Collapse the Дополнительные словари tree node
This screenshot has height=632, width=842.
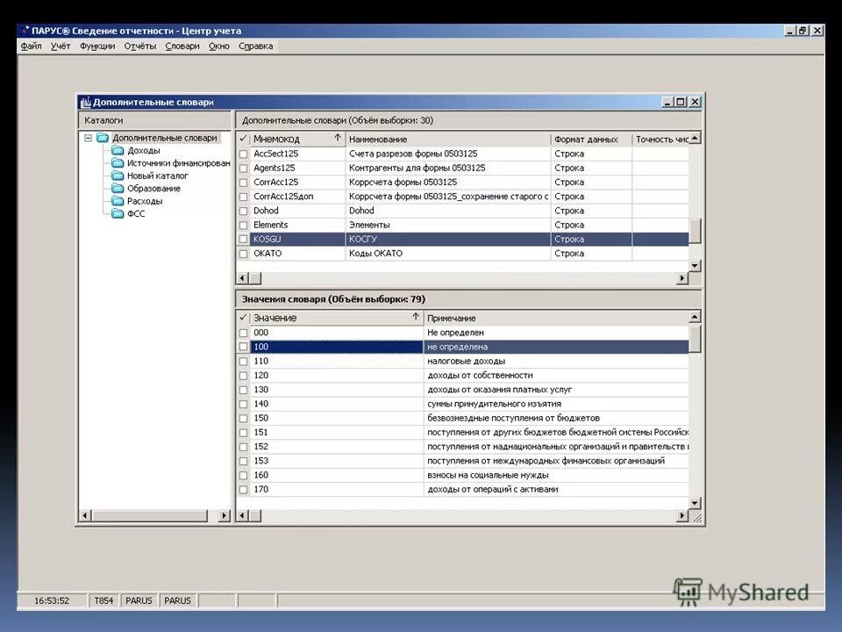tap(88, 138)
